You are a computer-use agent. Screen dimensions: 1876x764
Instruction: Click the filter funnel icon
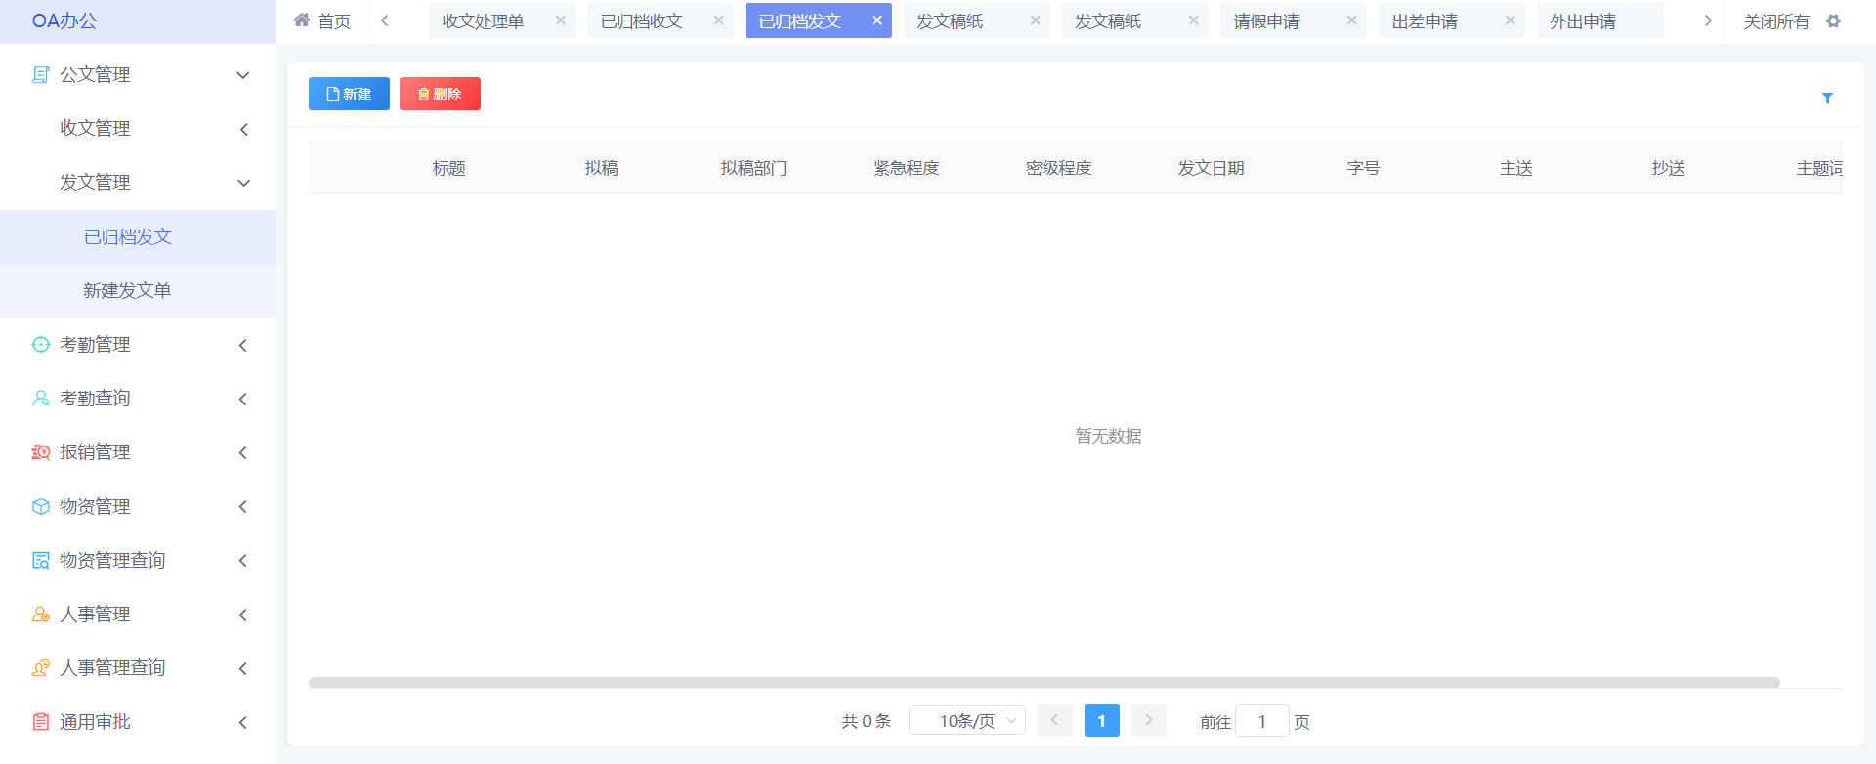(x=1827, y=98)
